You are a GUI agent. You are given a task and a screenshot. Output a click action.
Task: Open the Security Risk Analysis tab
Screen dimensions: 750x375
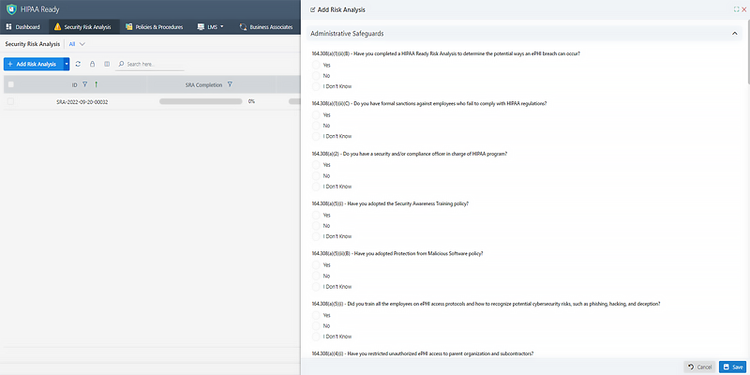[83, 27]
